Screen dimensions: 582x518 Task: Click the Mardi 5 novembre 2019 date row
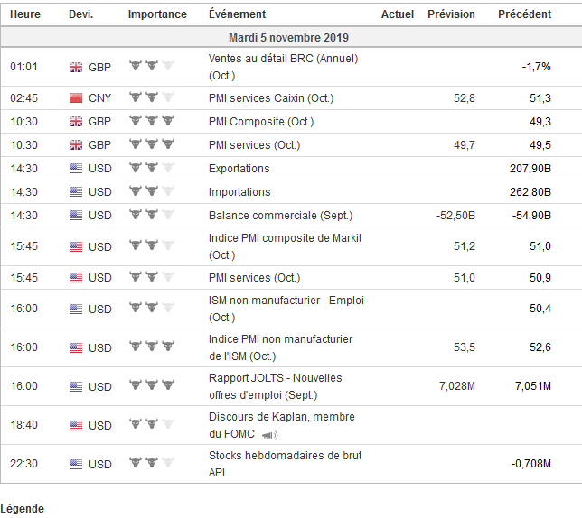[289, 38]
